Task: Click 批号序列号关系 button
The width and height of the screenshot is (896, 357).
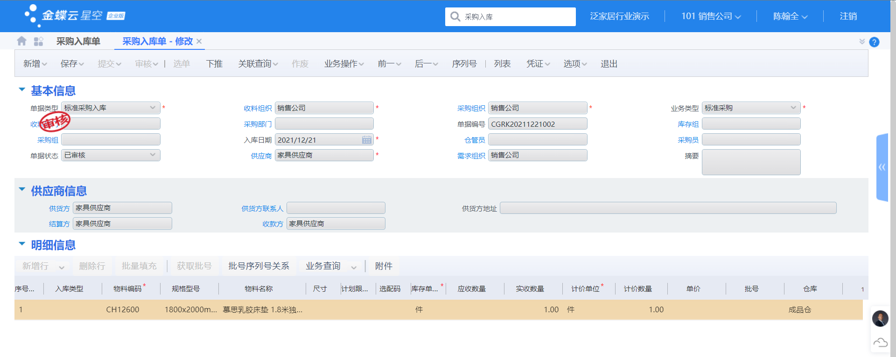Action: [x=259, y=266]
